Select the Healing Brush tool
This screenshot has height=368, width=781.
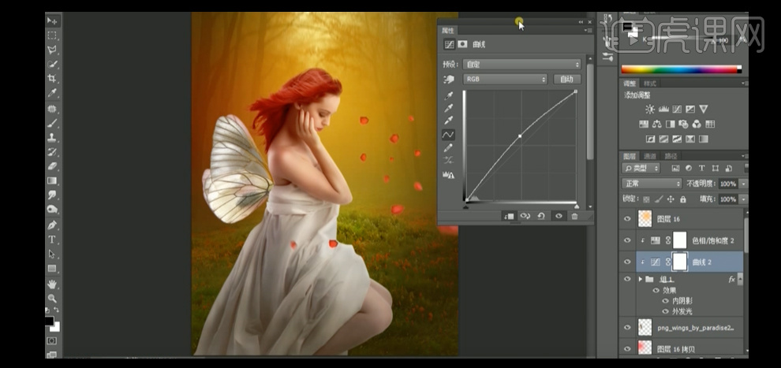click(52, 109)
